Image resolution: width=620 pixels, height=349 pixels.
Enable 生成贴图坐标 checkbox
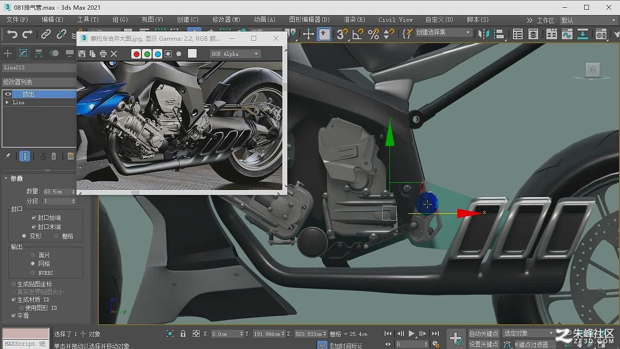coord(14,284)
